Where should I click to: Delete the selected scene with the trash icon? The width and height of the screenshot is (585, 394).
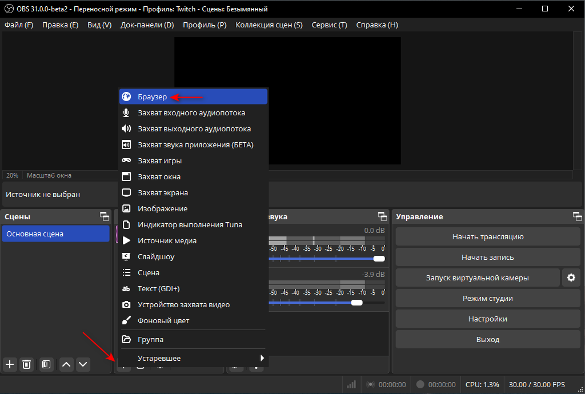[x=26, y=364]
